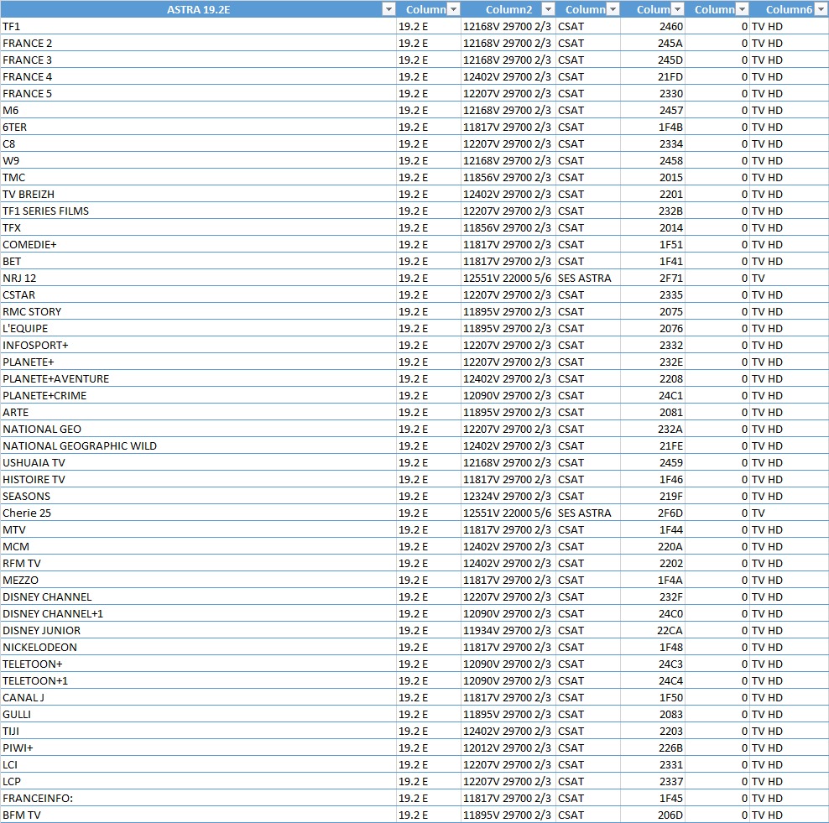Select the 21FD value in FRANCE 4 row
829x823 pixels.
[653, 76]
